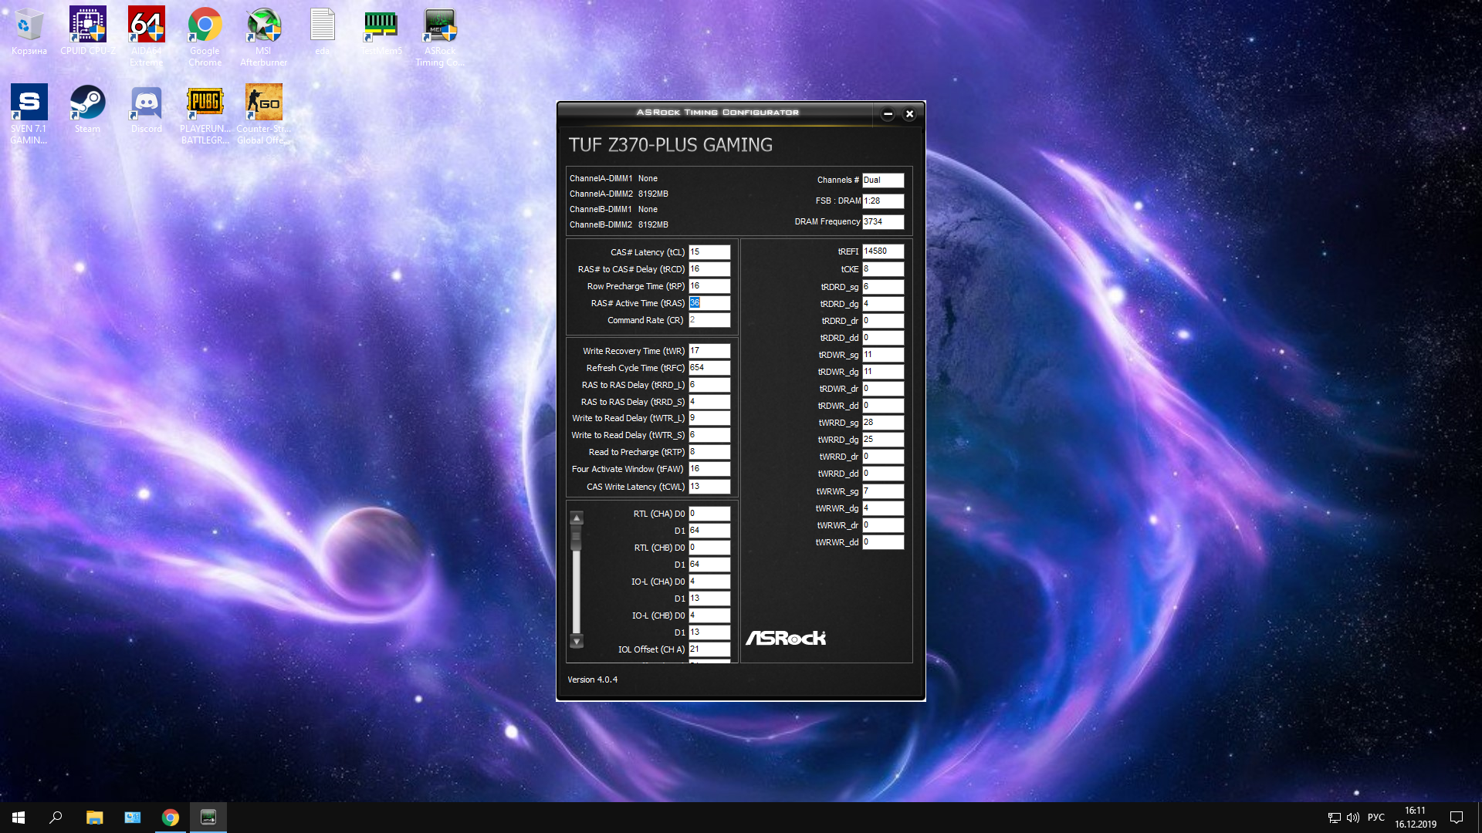Click the RTL panel scrollbar thumb

(577, 538)
